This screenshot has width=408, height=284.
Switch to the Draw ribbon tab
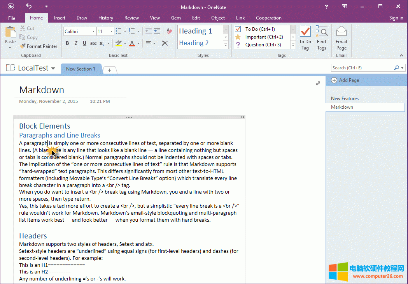82,18
